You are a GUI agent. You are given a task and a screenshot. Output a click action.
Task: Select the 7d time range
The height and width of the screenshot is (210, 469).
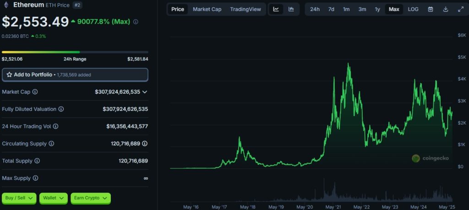[x=331, y=9]
